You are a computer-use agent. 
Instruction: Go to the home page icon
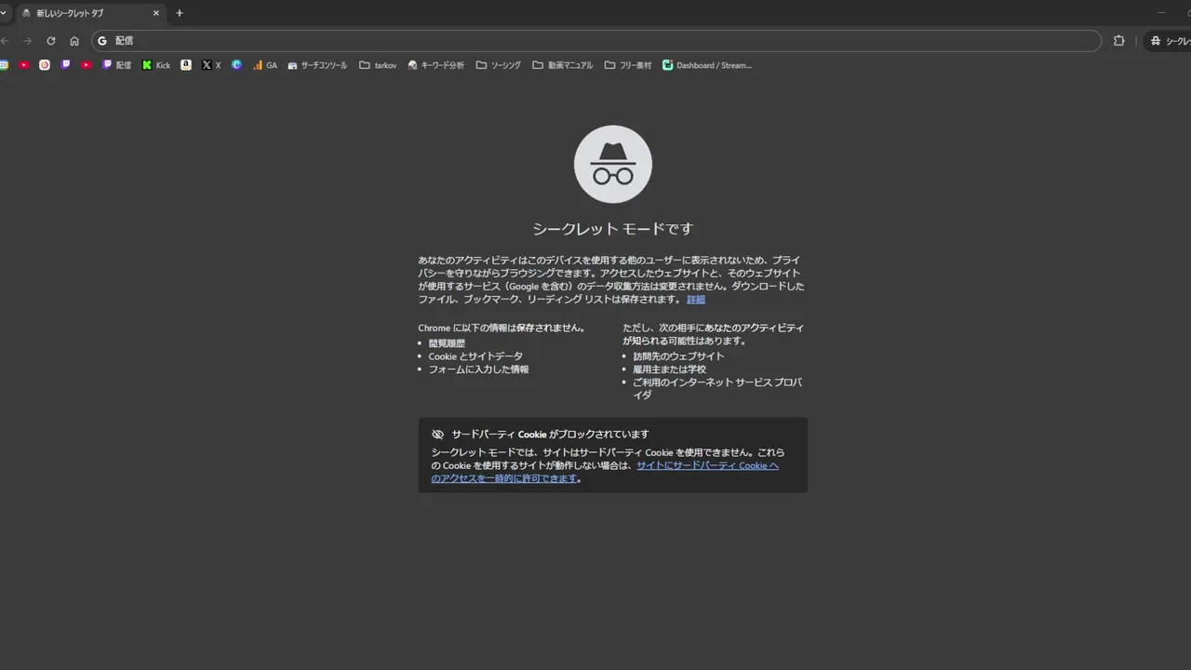coord(74,41)
